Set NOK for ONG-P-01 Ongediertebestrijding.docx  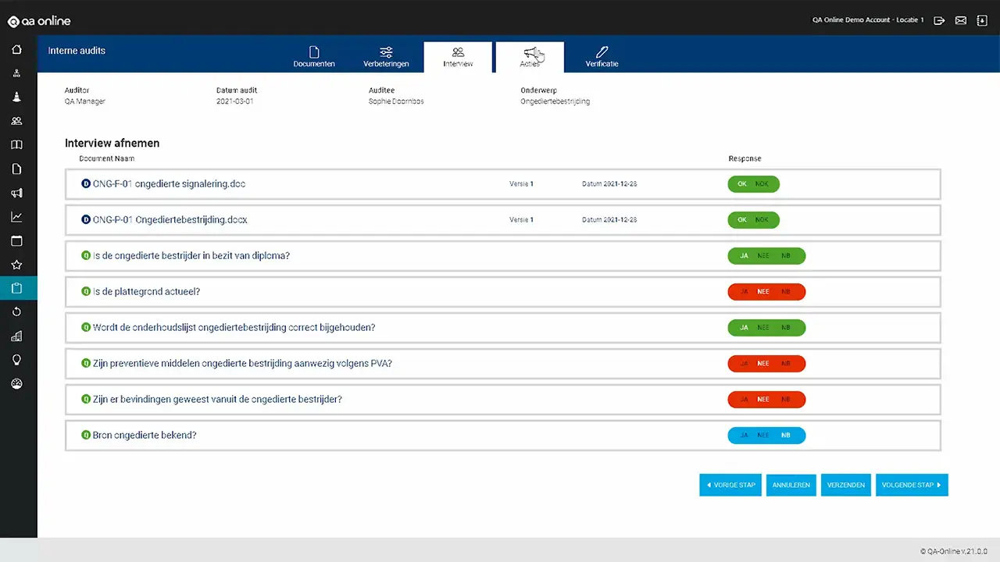click(762, 220)
